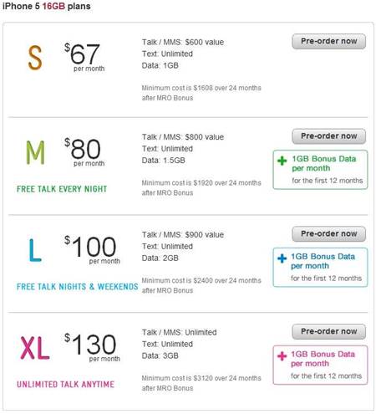The width and height of the screenshot is (376, 414).
Task: Click the $130 per month price
Action: 92,347
